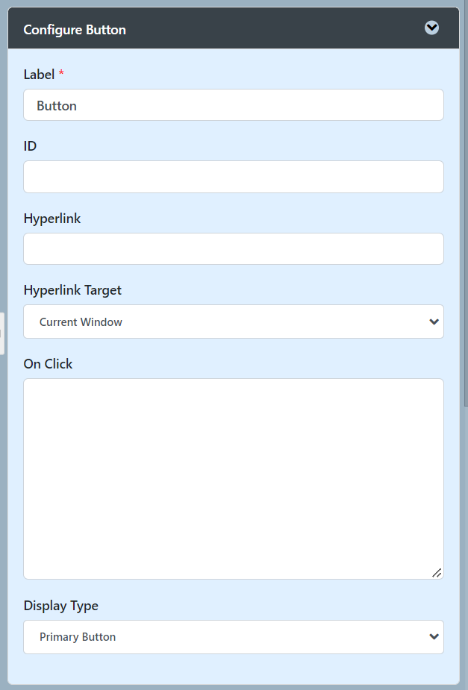Click into the empty ID input field
This screenshot has width=468, height=690.
(233, 177)
